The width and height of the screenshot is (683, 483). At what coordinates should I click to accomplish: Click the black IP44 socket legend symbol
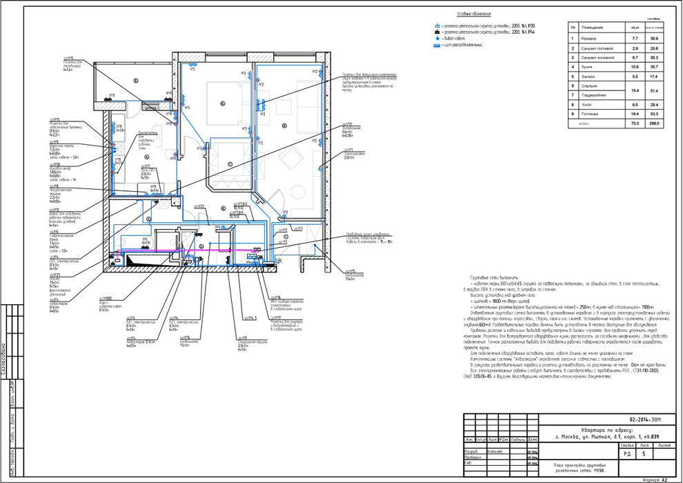click(x=437, y=32)
